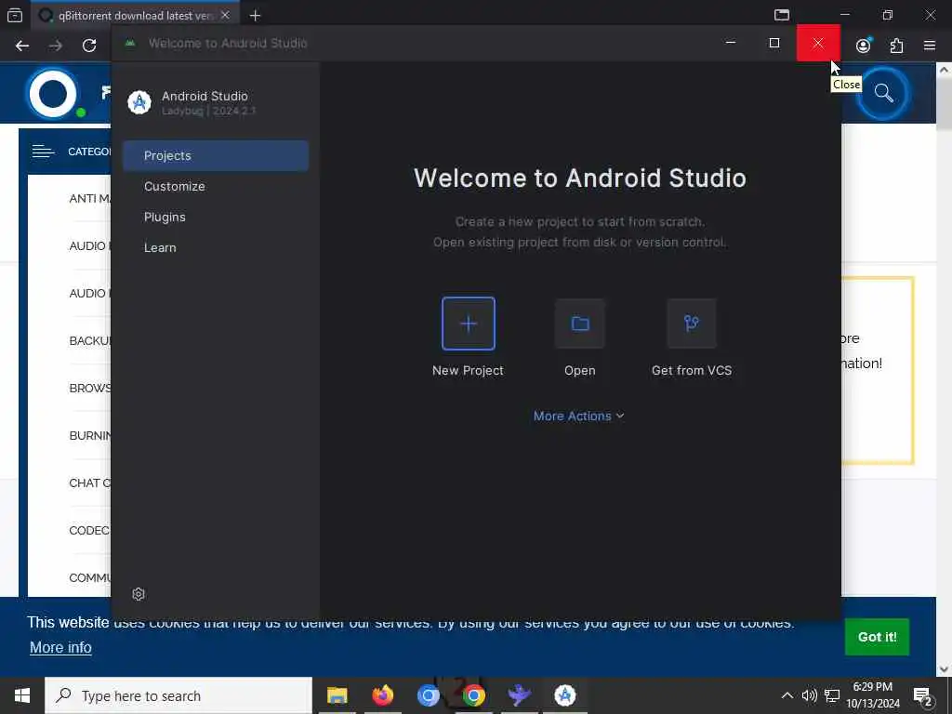This screenshot has height=714, width=952.
Task: Open the browser hamburger menu
Action: click(930, 46)
